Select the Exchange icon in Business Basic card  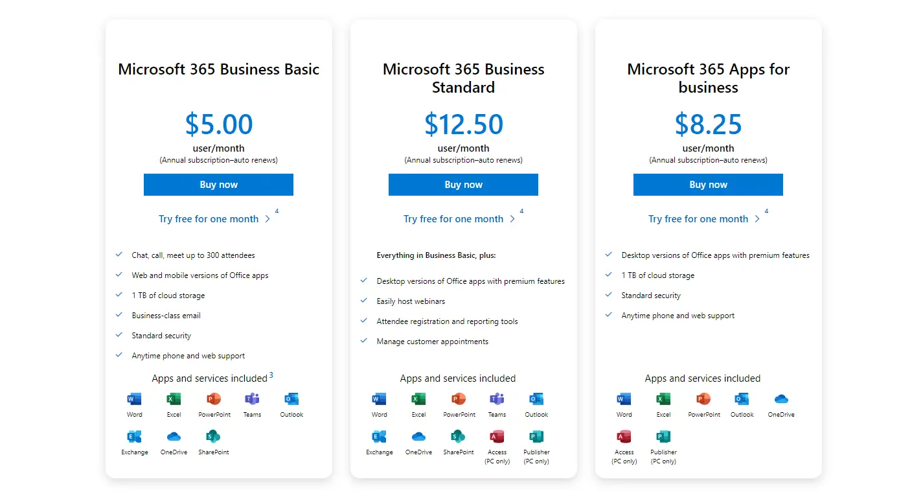(x=135, y=436)
